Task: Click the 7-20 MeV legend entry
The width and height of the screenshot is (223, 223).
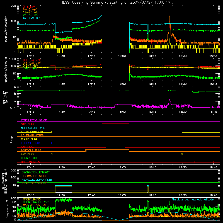Action: (x=30, y=68)
